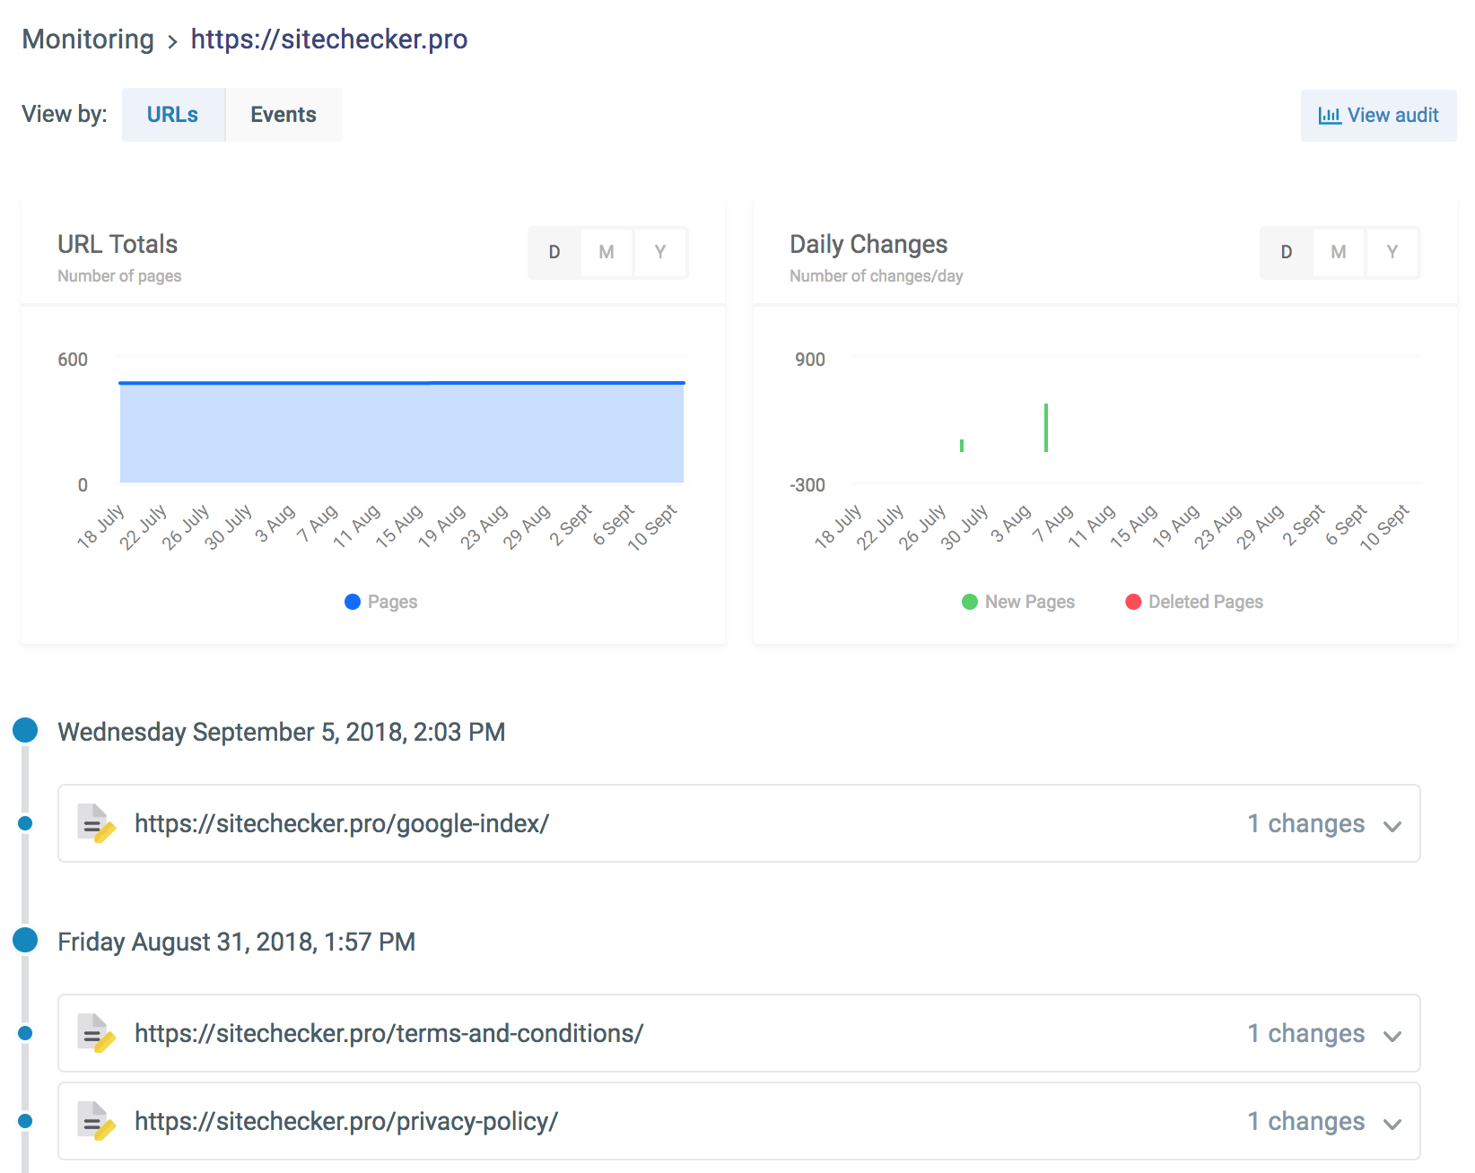
Task: Click the 'Number of changes/day' subtitle
Action: pyautogui.click(x=877, y=276)
